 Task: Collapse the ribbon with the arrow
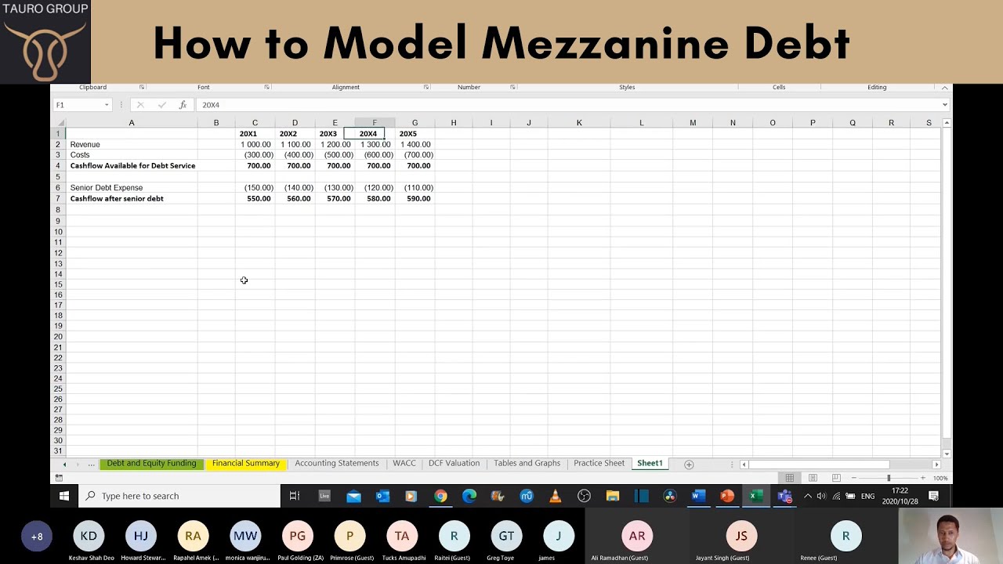coord(944,87)
